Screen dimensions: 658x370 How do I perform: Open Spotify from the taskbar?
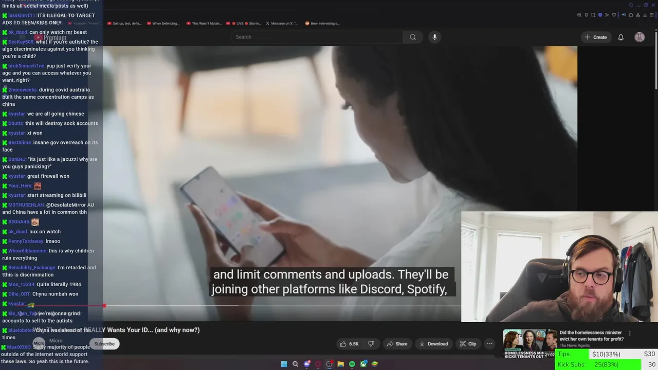point(352,364)
